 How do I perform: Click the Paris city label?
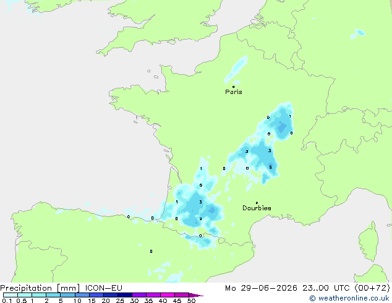(x=234, y=92)
